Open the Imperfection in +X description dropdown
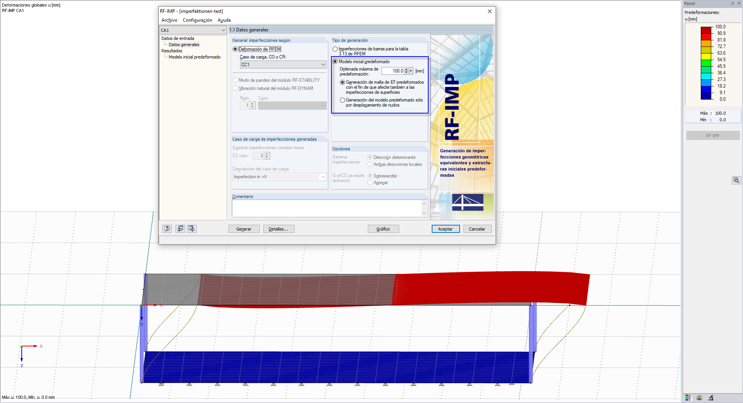Image resolution: width=743 pixels, height=403 pixels. [x=280, y=177]
